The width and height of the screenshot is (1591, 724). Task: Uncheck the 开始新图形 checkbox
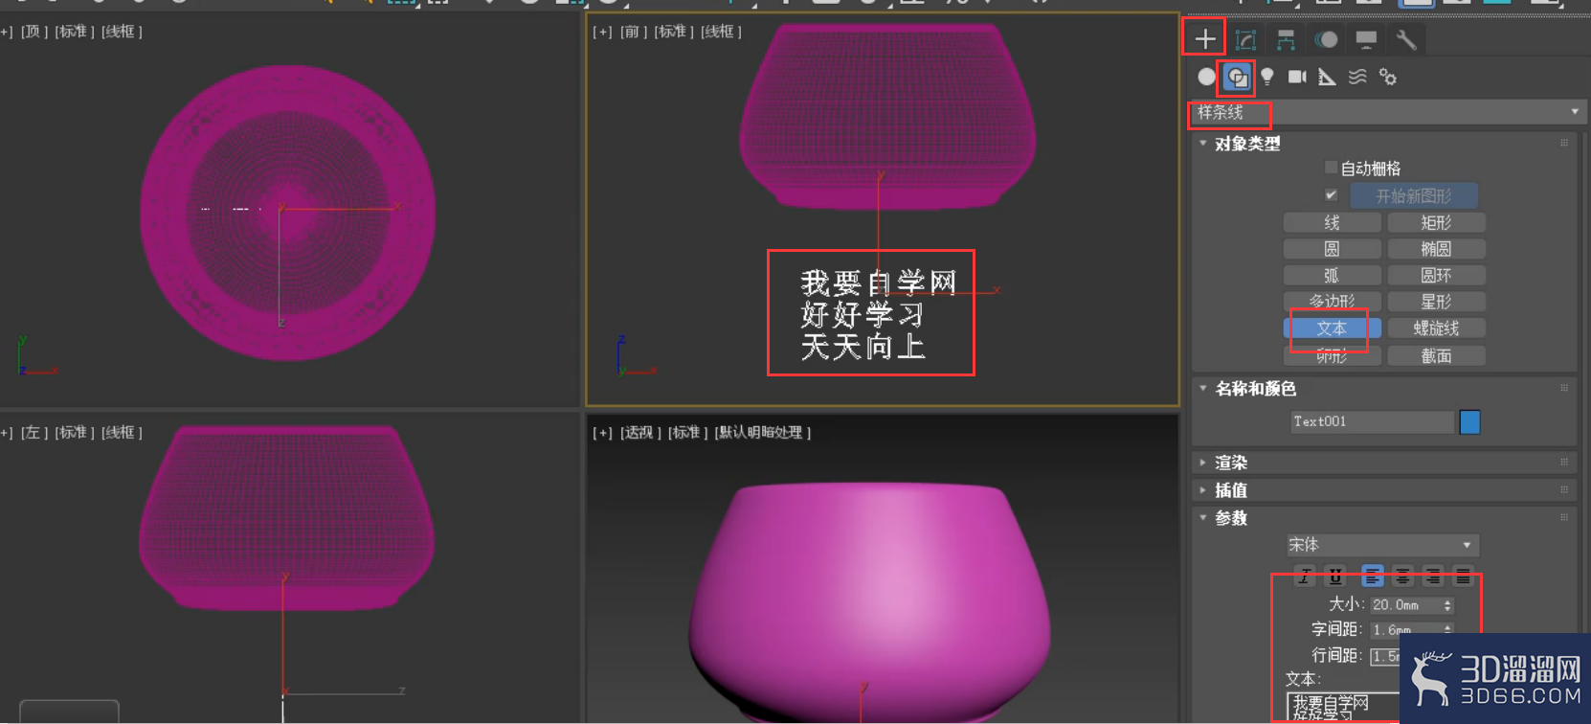pyautogui.click(x=1331, y=194)
